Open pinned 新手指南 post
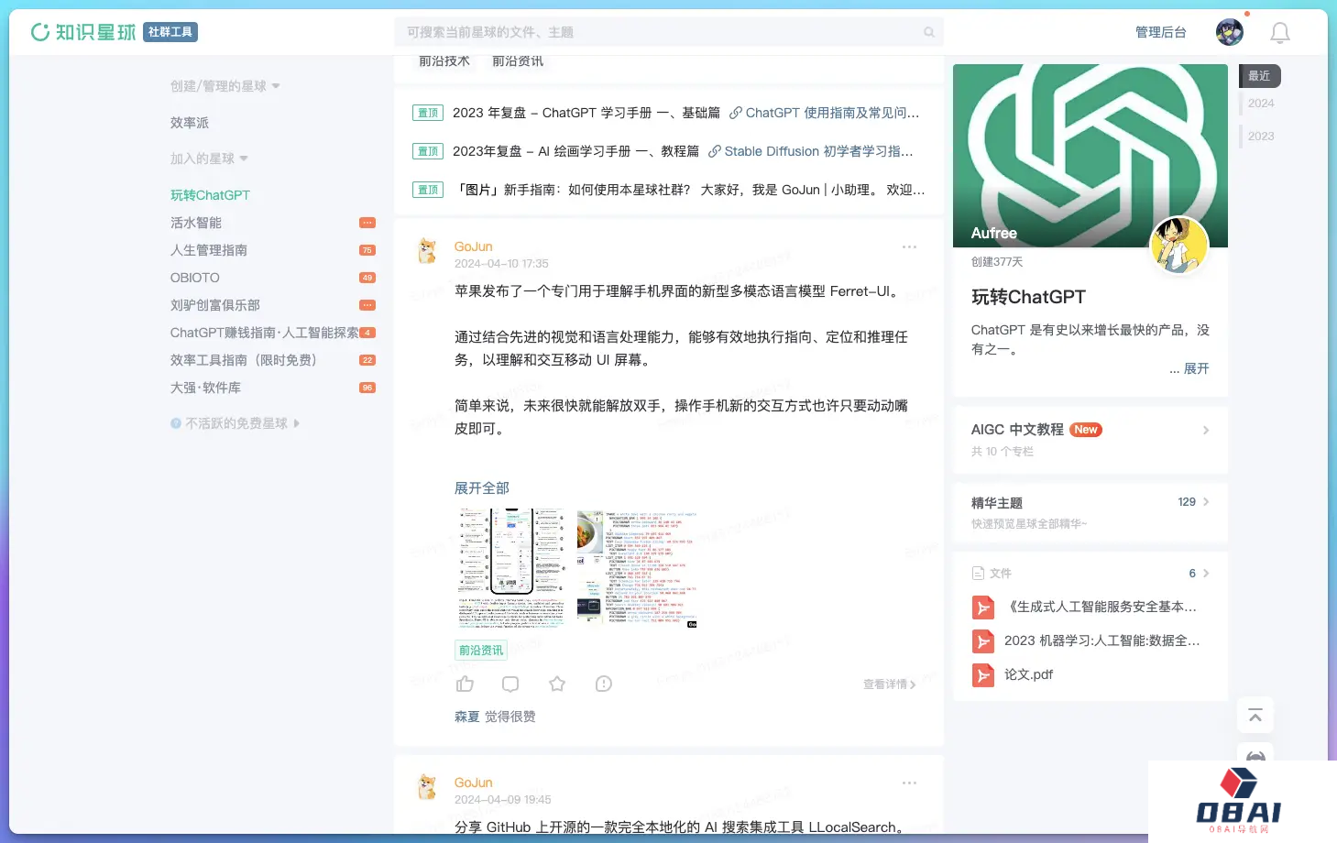The height and width of the screenshot is (843, 1337). (691, 190)
